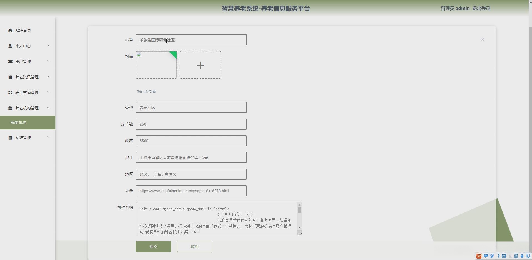Click the 用户管理 people icon
The height and width of the screenshot is (260, 532).
tap(10, 61)
